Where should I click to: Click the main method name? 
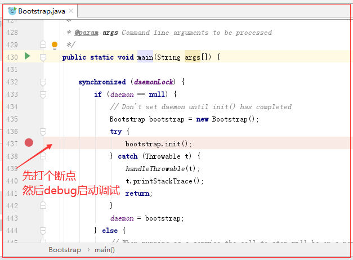tap(145, 57)
